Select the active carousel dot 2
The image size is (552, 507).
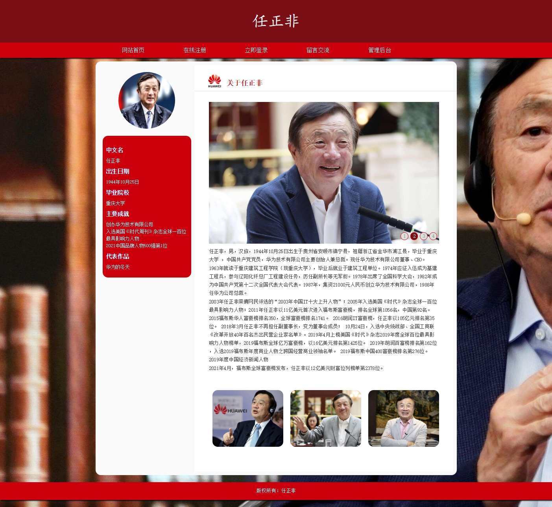(x=414, y=236)
